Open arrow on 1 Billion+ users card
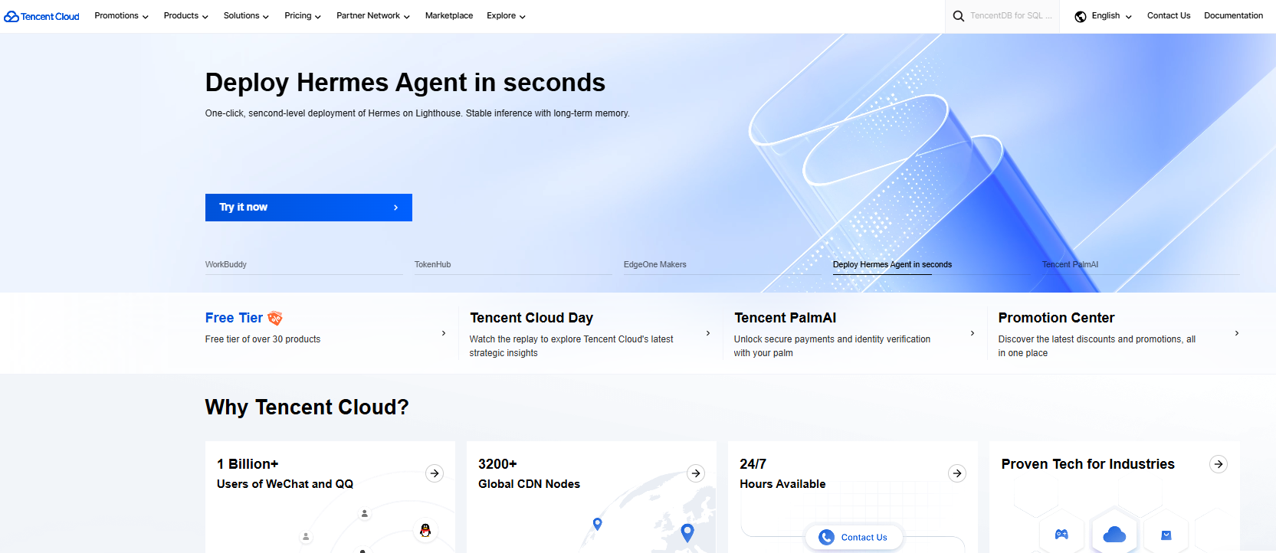The image size is (1276, 553). point(435,473)
